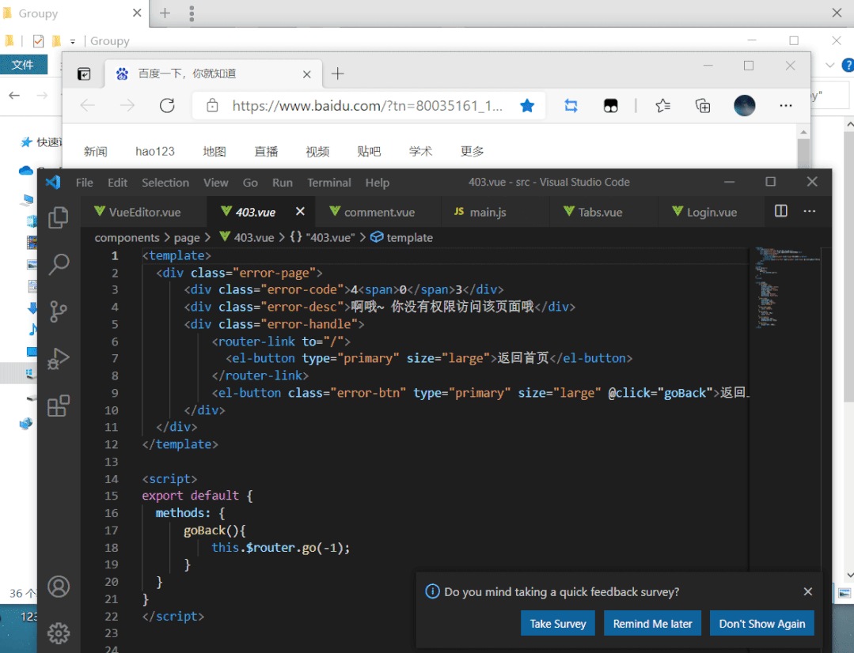Image resolution: width=854 pixels, height=653 pixels.
Task: Open the 贴吧 link on Baidu
Action: click(369, 151)
